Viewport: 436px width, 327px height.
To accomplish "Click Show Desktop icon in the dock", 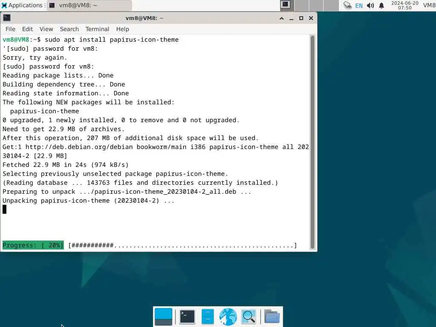I will [163, 316].
